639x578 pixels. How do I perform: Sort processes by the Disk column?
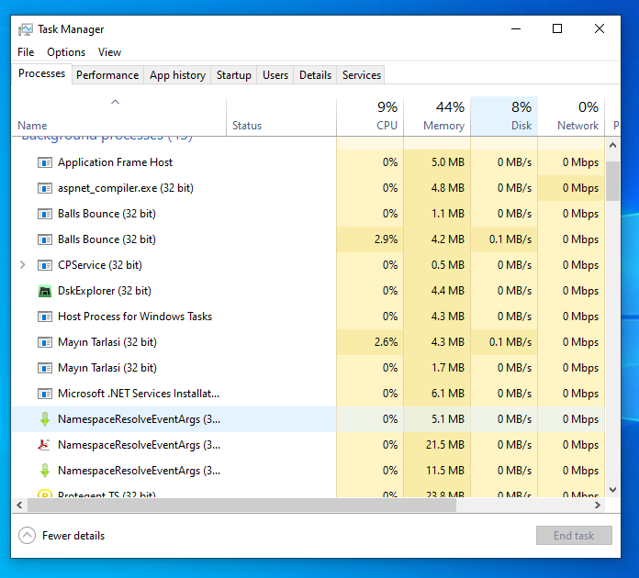coord(504,117)
